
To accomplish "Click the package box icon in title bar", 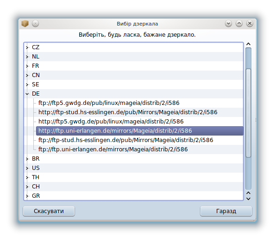I will pyautogui.click(x=25, y=24).
